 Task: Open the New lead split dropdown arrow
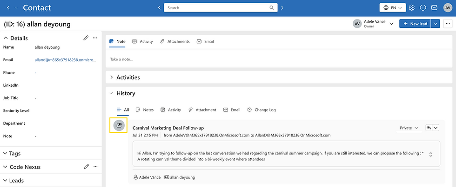click(435, 24)
